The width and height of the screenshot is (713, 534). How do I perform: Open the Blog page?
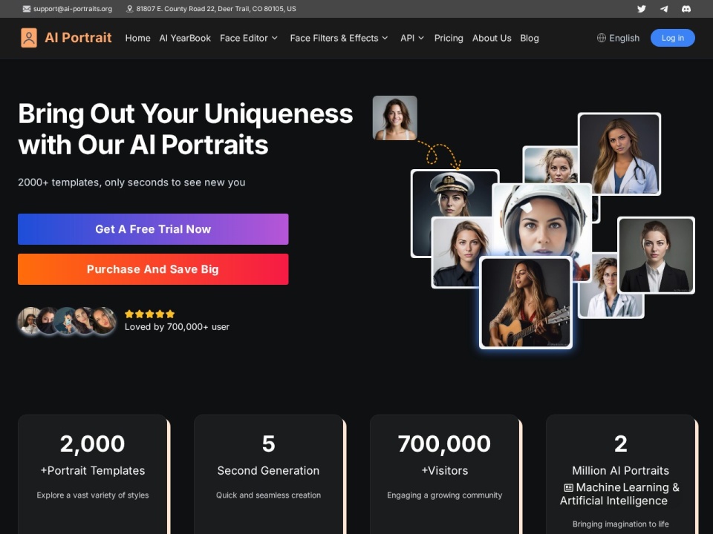click(x=530, y=38)
